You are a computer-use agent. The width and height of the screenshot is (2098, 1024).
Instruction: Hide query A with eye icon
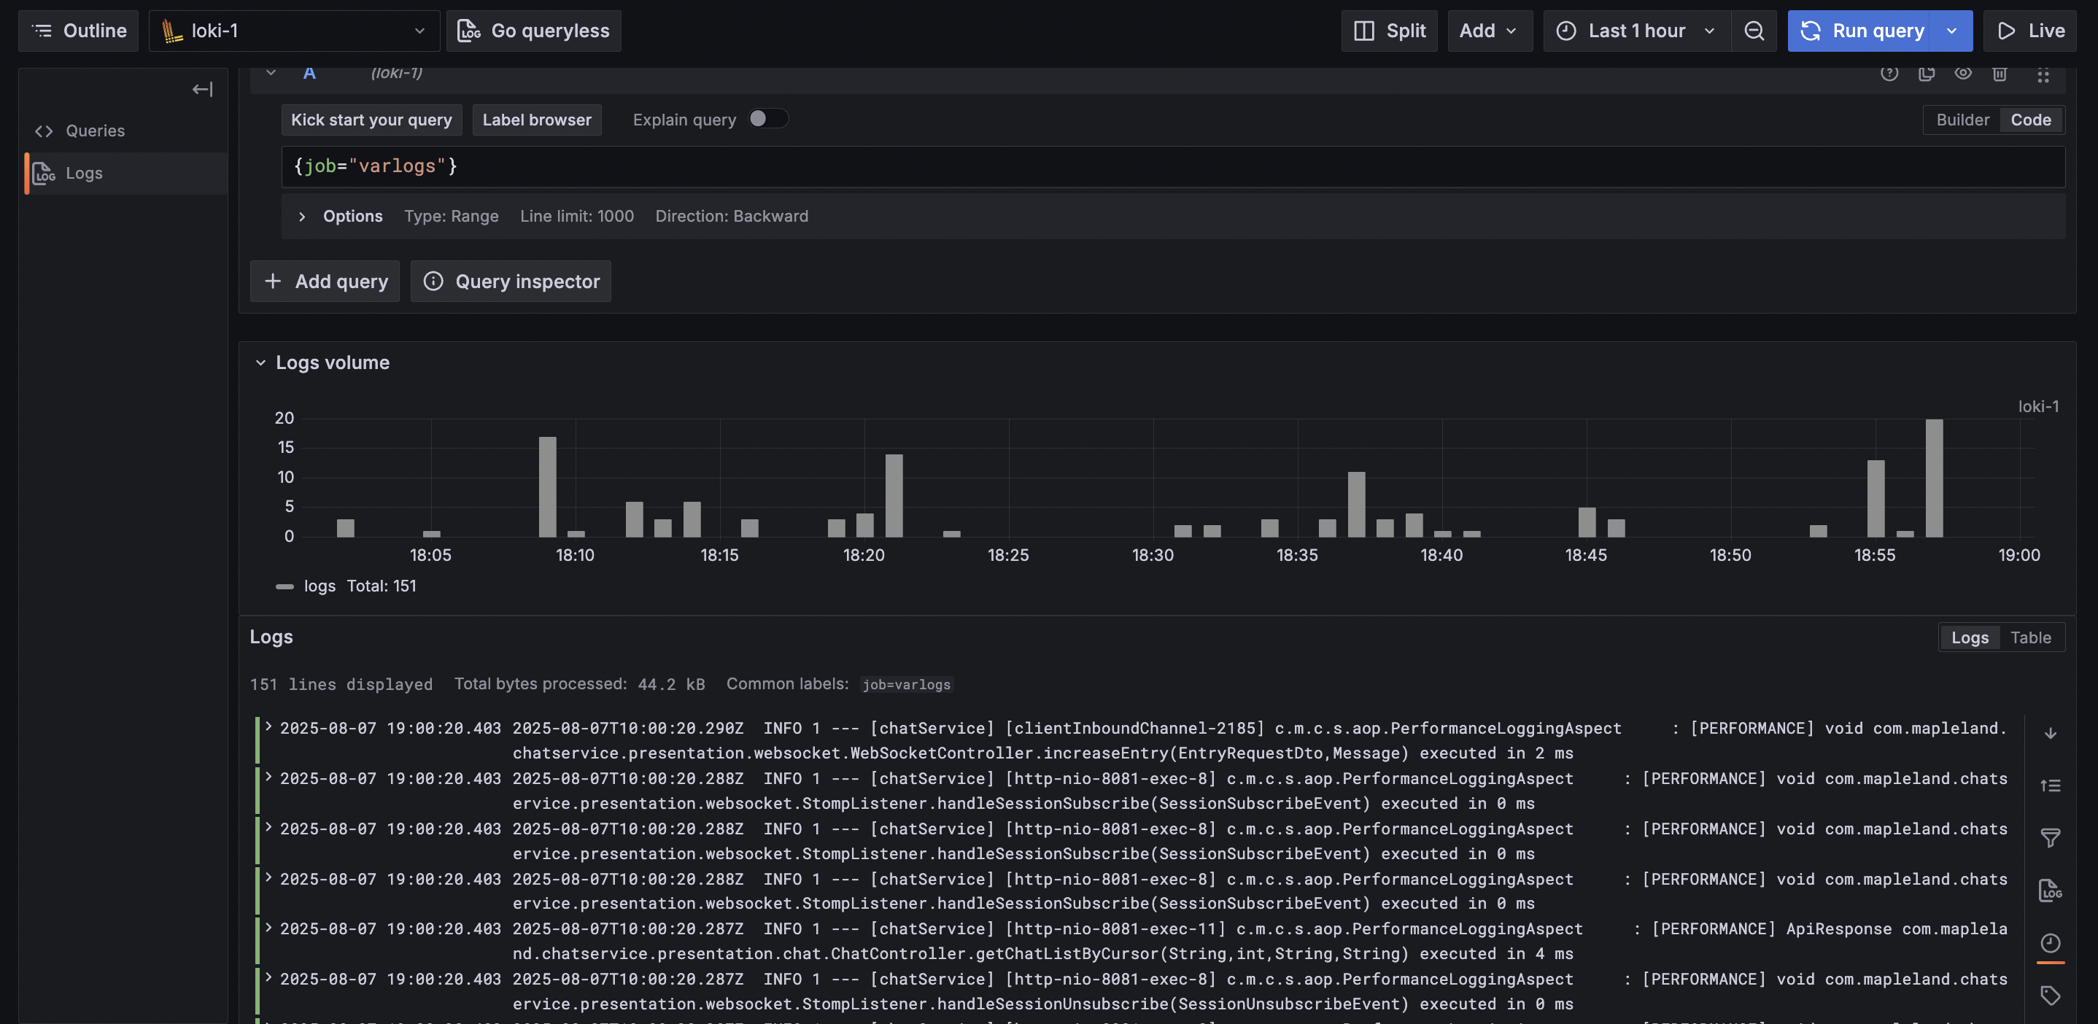coord(1963,74)
